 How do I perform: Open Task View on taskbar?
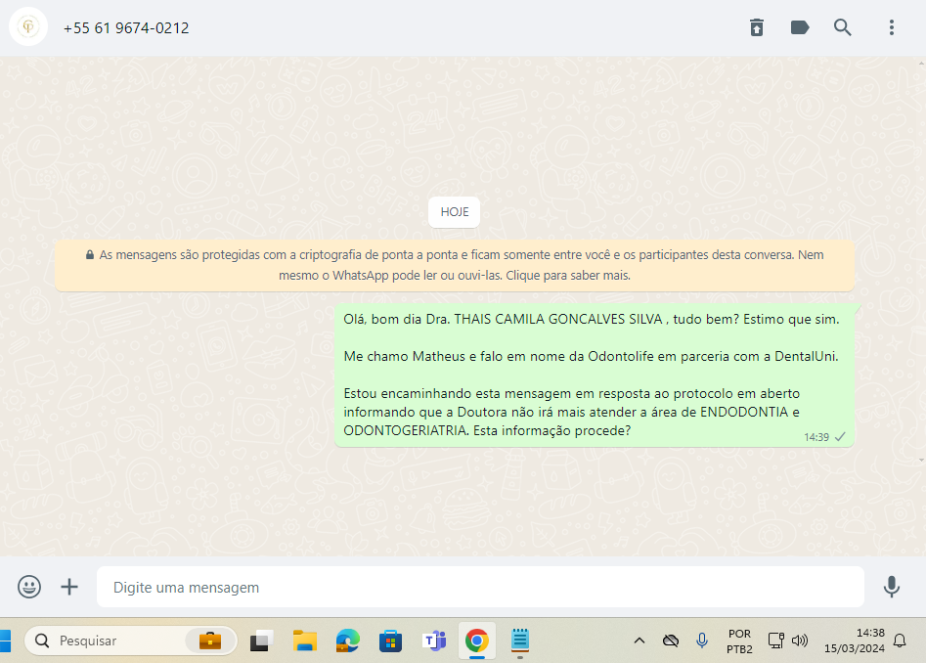(x=262, y=641)
